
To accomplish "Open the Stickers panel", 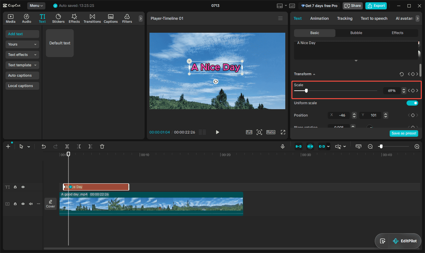I will [x=58, y=18].
